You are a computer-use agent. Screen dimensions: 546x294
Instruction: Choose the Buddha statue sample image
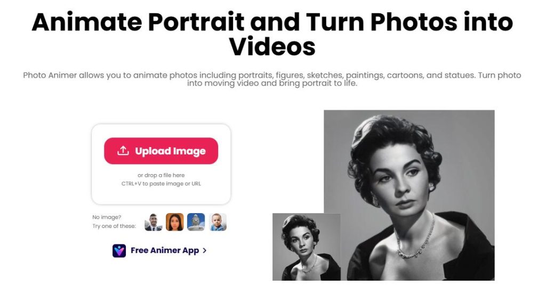196,222
